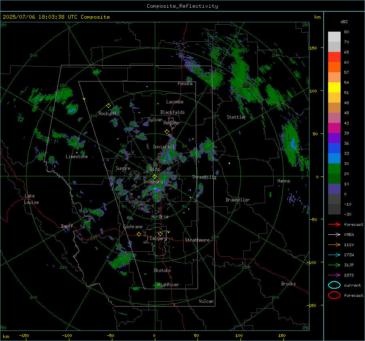Click the Banff label
Screen dimensions: 365x341
click(x=67, y=226)
